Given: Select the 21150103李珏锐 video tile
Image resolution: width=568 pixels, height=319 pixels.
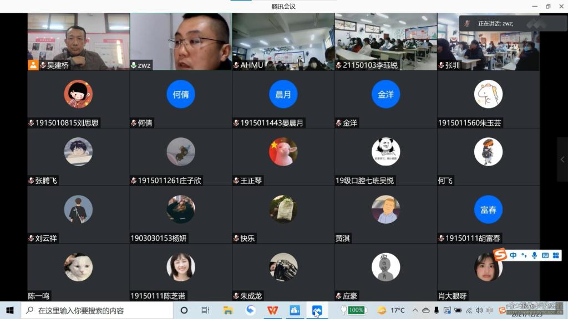Looking at the screenshot, I should pos(386,42).
